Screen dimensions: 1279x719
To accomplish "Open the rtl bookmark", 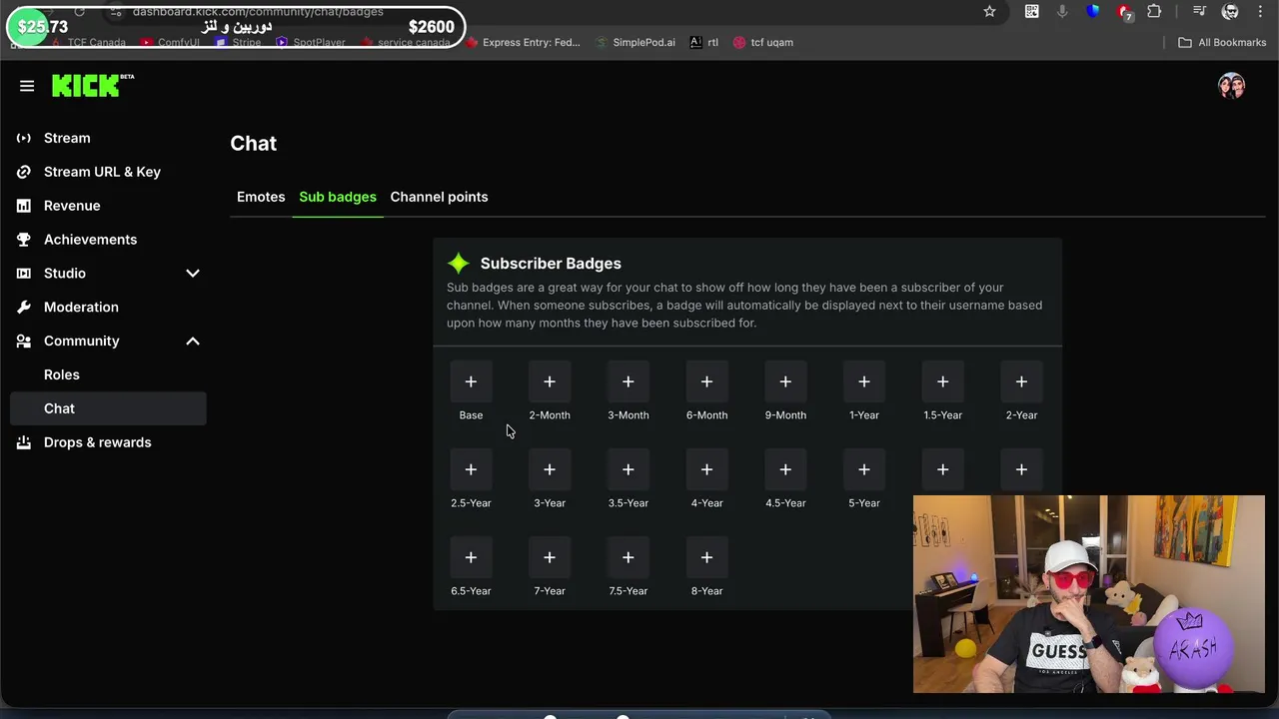I will point(704,43).
